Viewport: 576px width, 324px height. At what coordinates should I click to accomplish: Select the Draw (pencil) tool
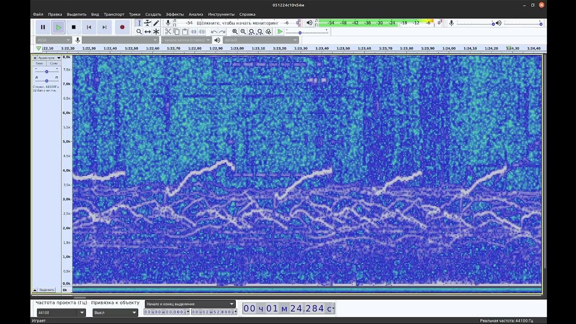tap(156, 23)
